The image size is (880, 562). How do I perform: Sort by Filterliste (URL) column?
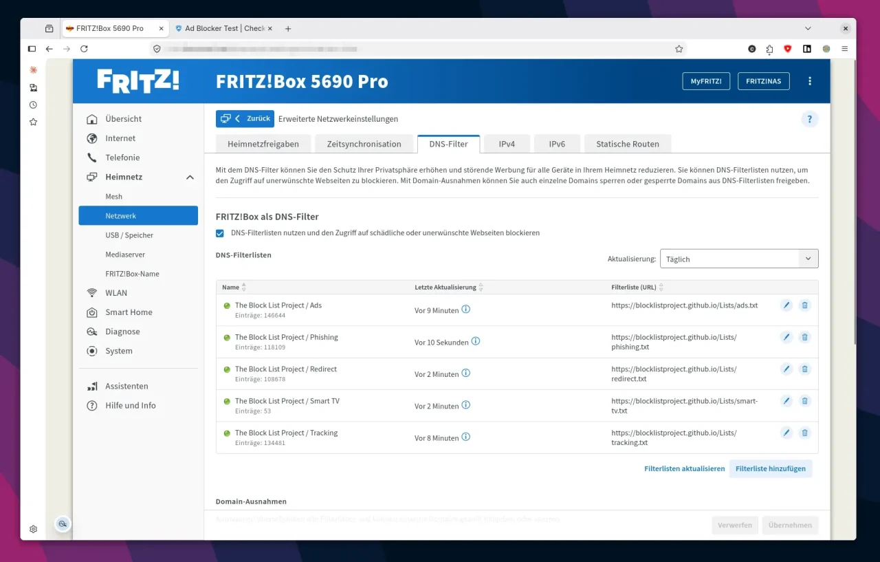pos(637,288)
